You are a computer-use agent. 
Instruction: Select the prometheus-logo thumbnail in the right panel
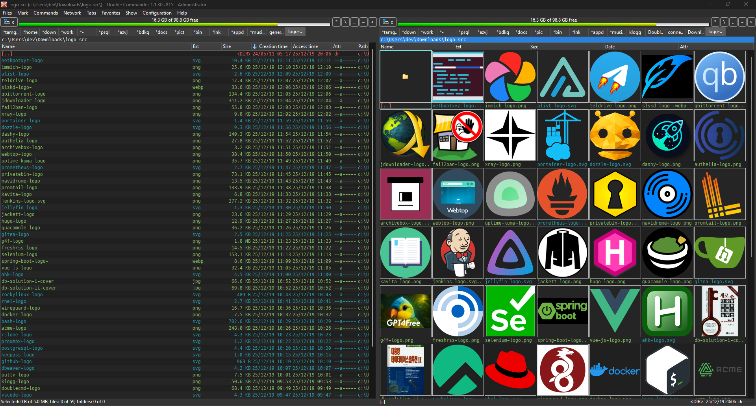pos(562,194)
